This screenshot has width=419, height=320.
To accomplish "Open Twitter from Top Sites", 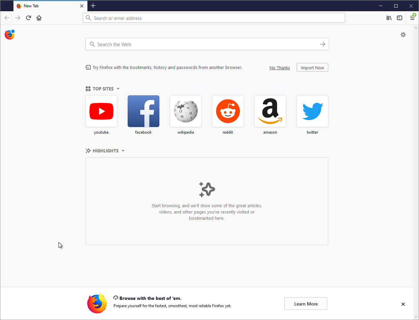I will pos(312,111).
